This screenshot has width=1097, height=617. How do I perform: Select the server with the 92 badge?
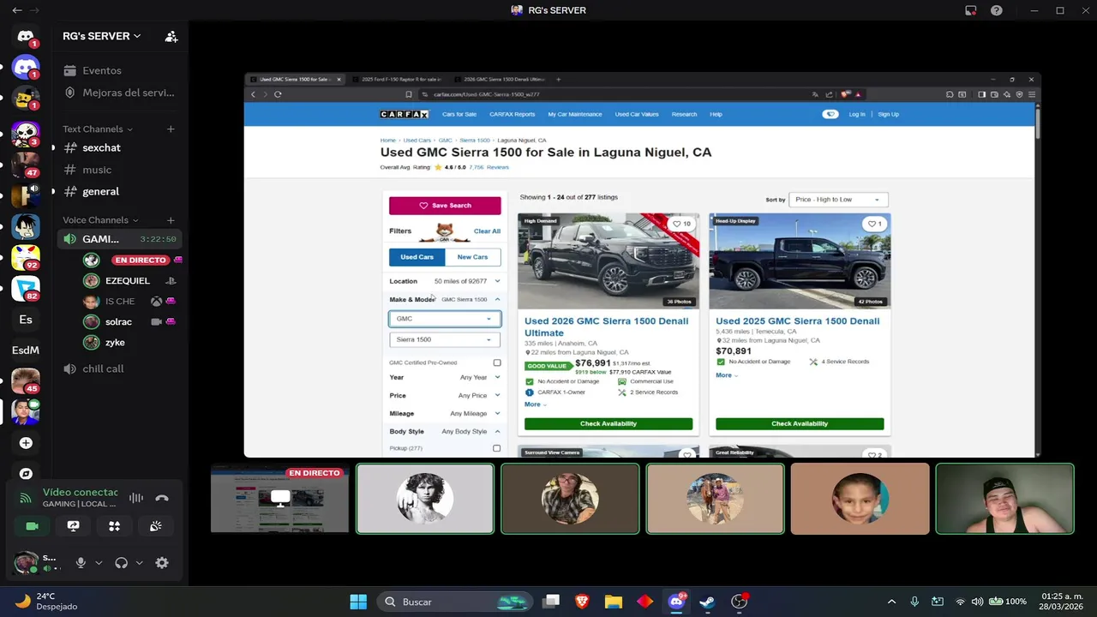click(26, 258)
